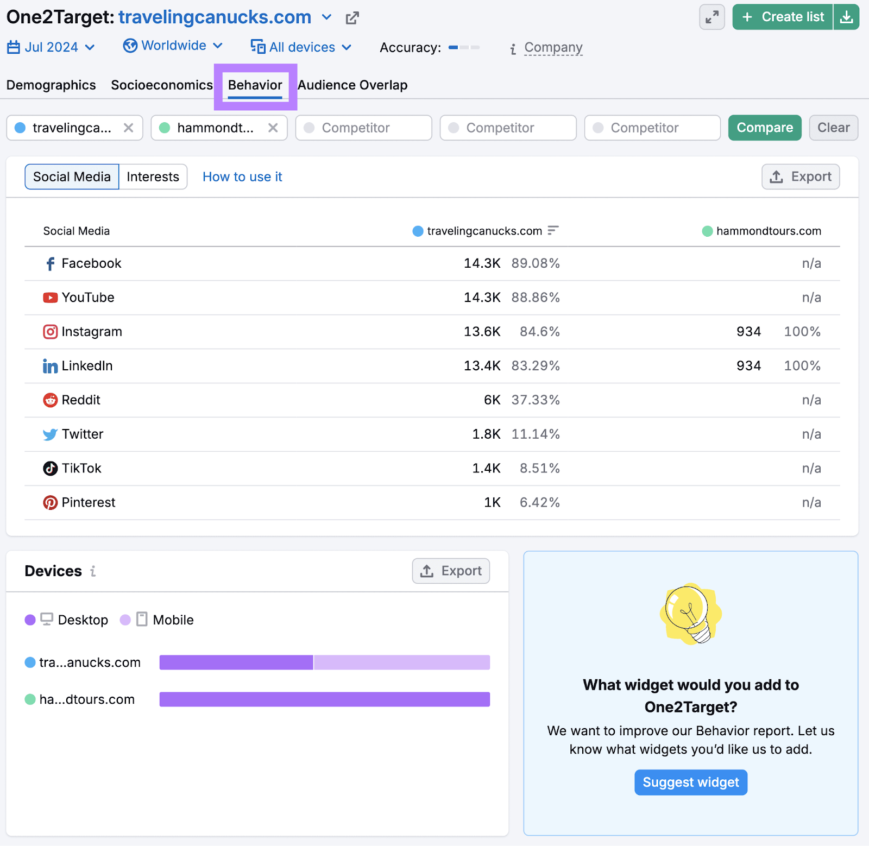This screenshot has height=846, width=869.
Task: Click the lightbulb illustration
Action: [x=690, y=614]
